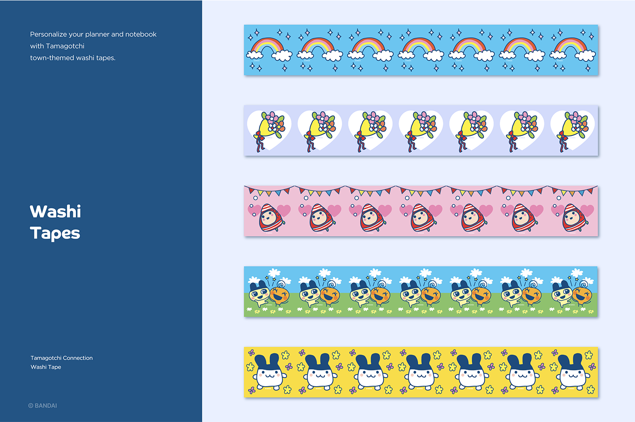The width and height of the screenshot is (635, 422).
Task: Select the leftmost Mametchi on the yellow tape
Action: pos(271,372)
